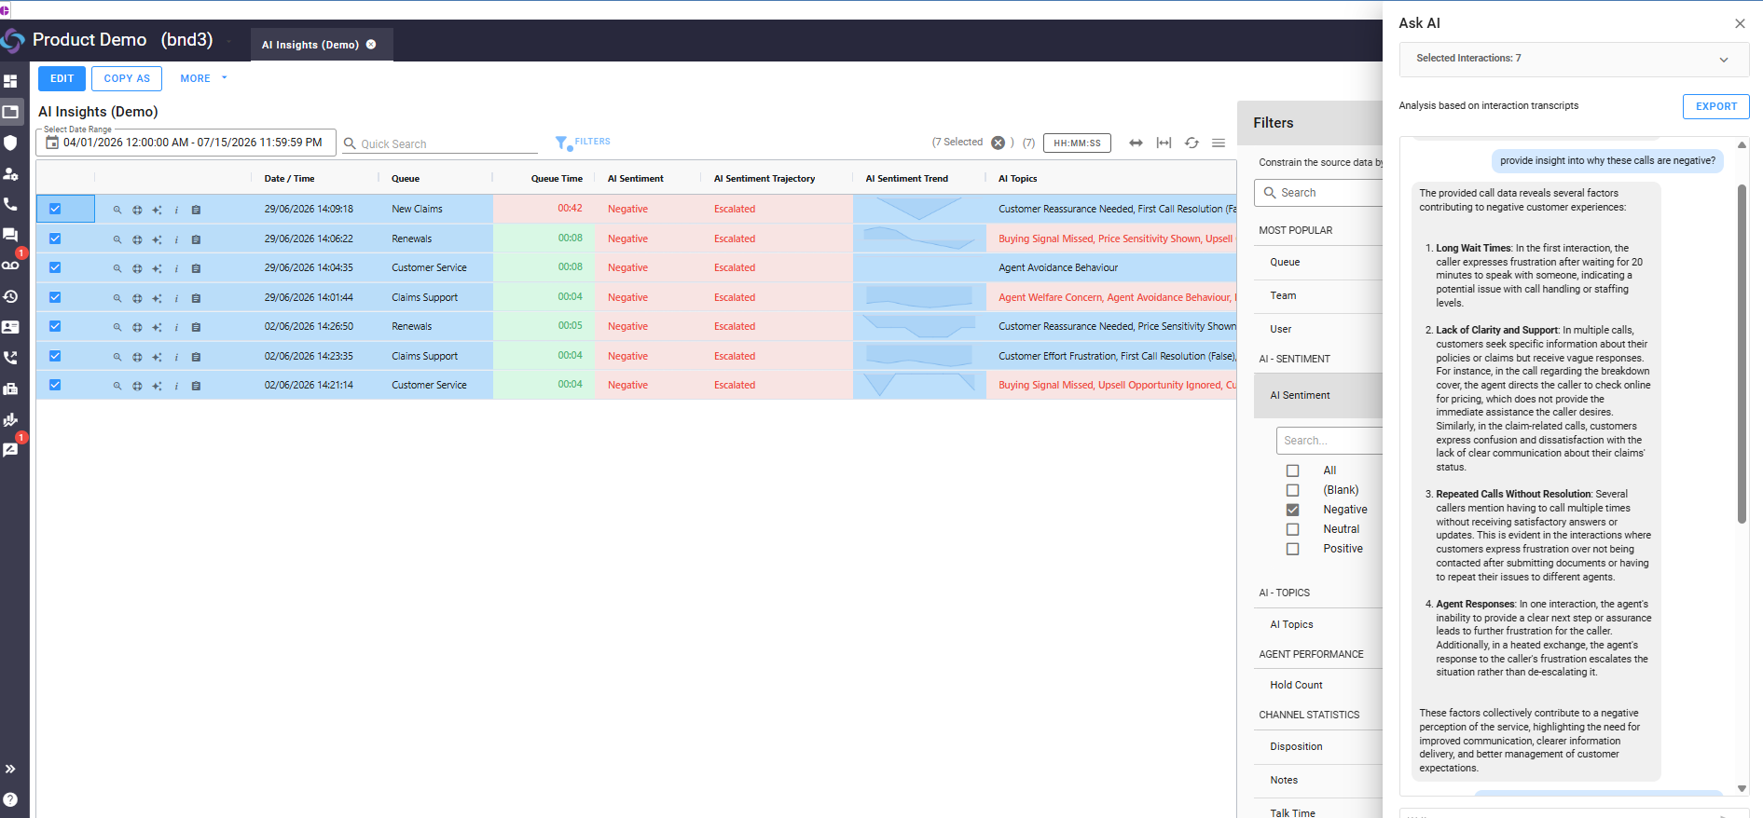This screenshot has width=1763, height=818.
Task: Expand the Disposition filter section
Action: (x=1318, y=747)
